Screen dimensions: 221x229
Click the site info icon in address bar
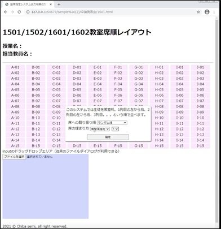pyautogui.click(x=28, y=12)
